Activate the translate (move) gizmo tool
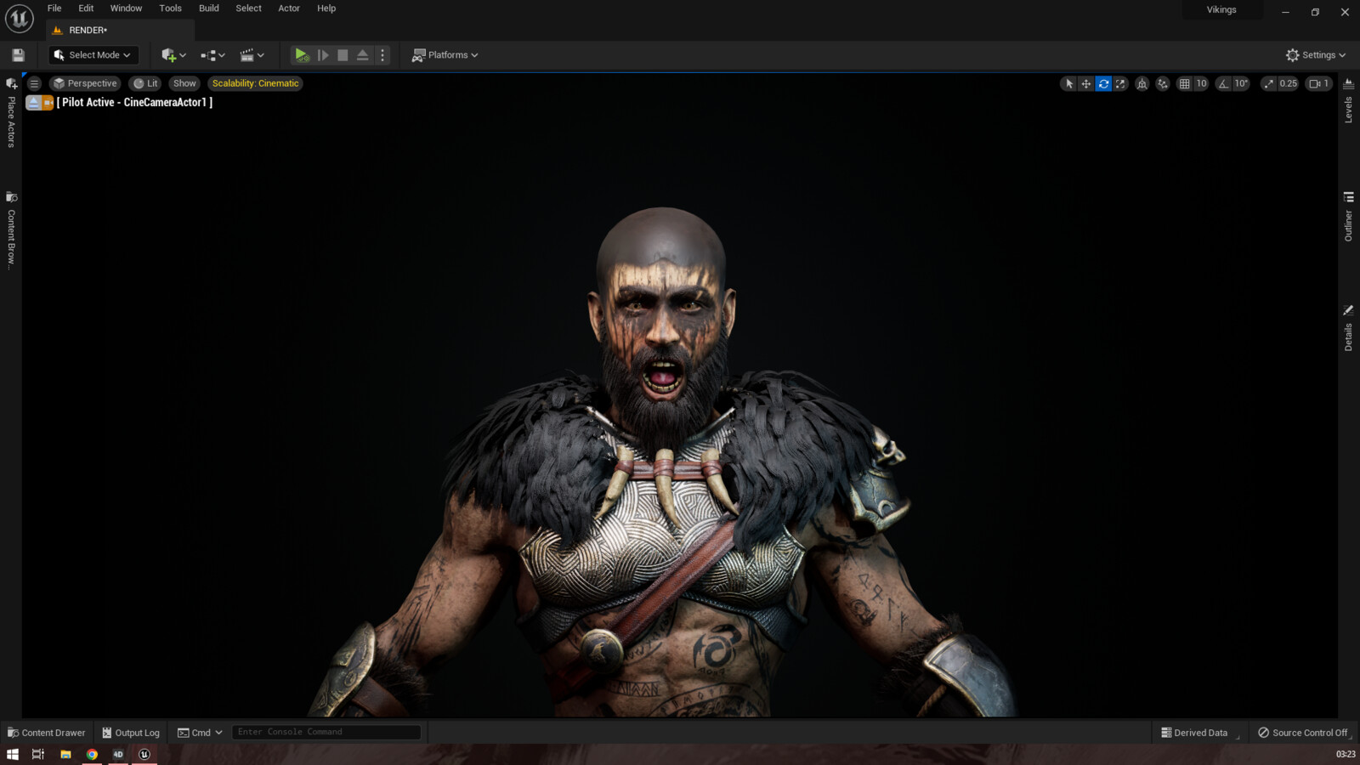Viewport: 1360px width, 765px height. 1085,83
